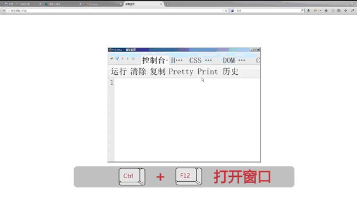Viewport: 357px width, 200px height.
Task: Open the 历史 history menu
Action: tap(230, 71)
